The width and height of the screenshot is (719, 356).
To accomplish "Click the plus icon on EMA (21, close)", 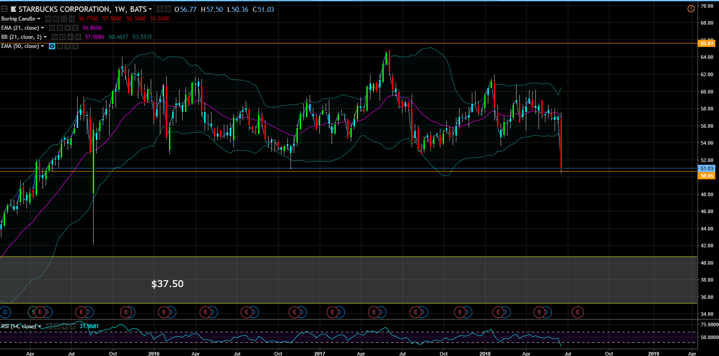I will (68, 28).
